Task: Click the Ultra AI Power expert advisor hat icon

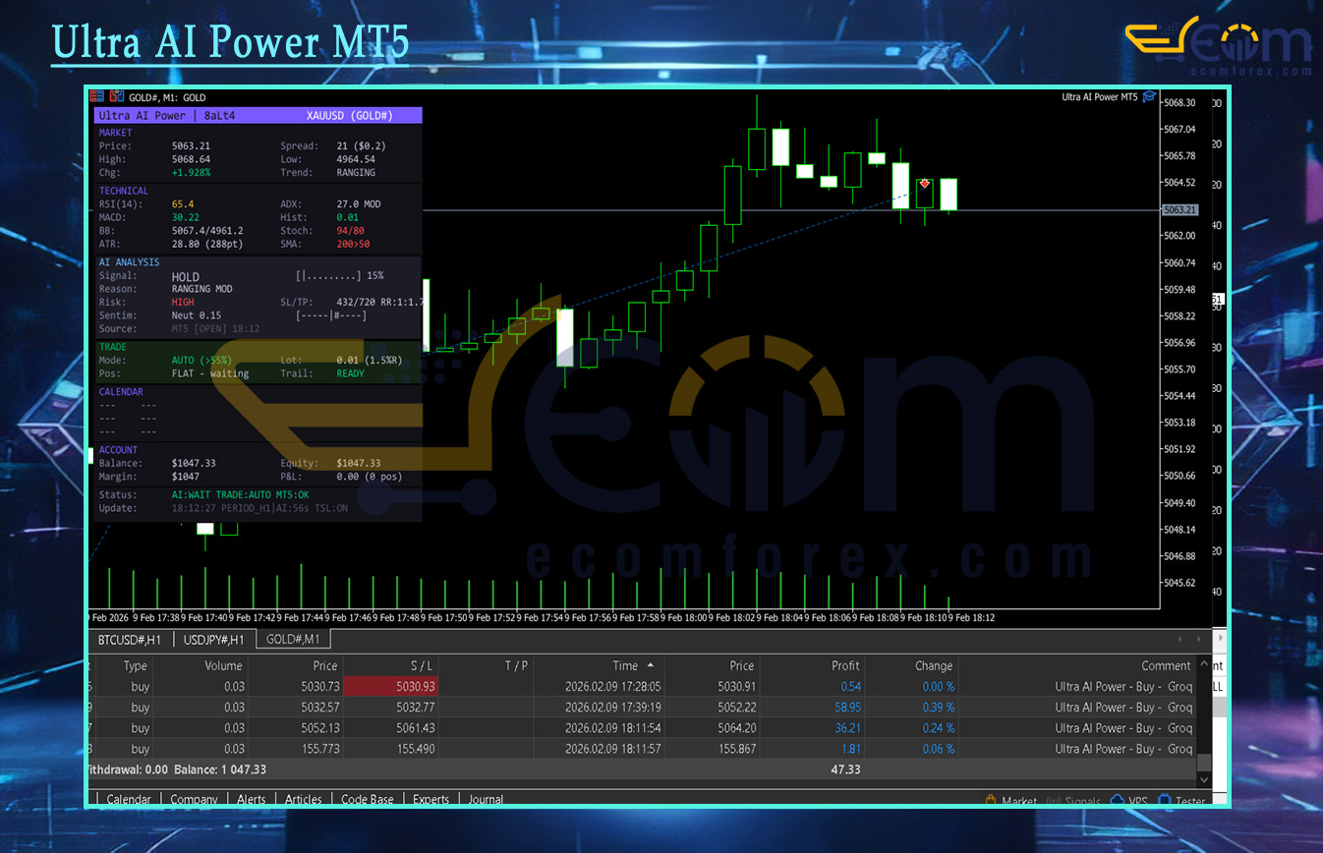Action: coord(1149,96)
